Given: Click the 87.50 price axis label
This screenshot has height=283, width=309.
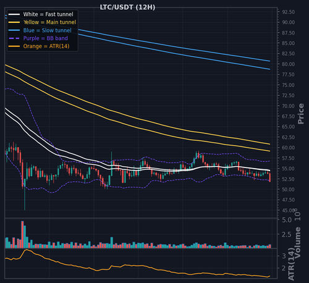Looking at the screenshot, I should tap(288, 33).
